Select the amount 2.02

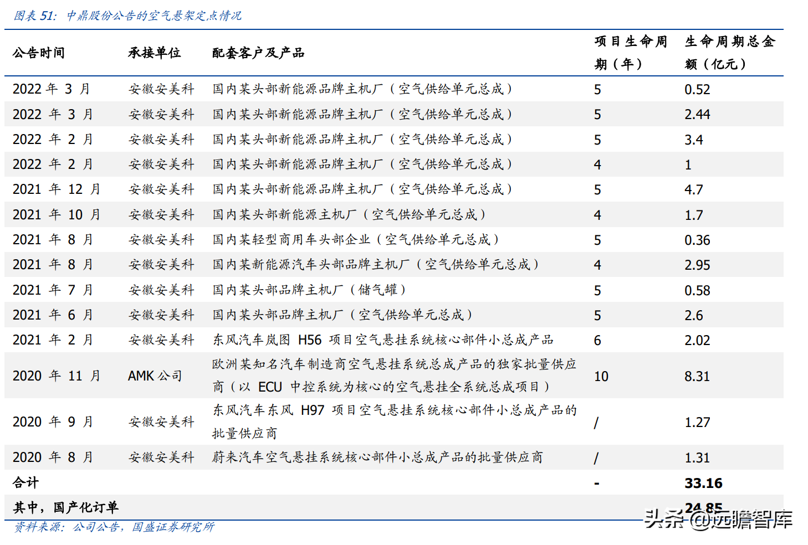(697, 341)
